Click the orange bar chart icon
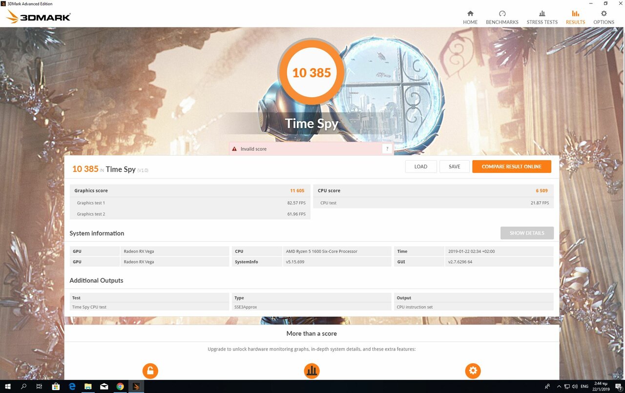 312,371
